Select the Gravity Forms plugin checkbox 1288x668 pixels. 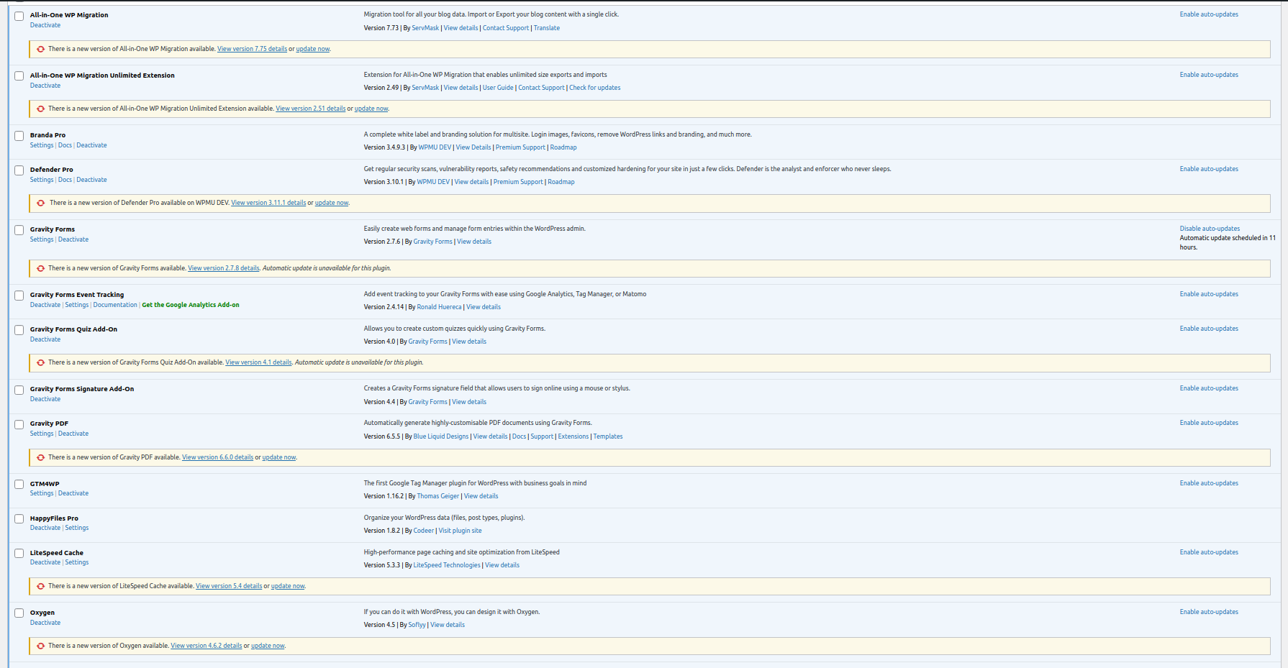[x=19, y=230]
